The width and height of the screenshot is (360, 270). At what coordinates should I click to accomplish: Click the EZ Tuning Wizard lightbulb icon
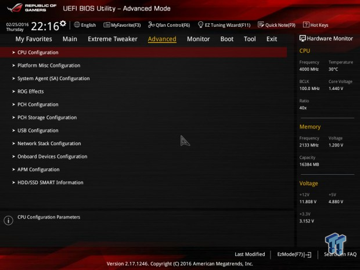pos(200,25)
